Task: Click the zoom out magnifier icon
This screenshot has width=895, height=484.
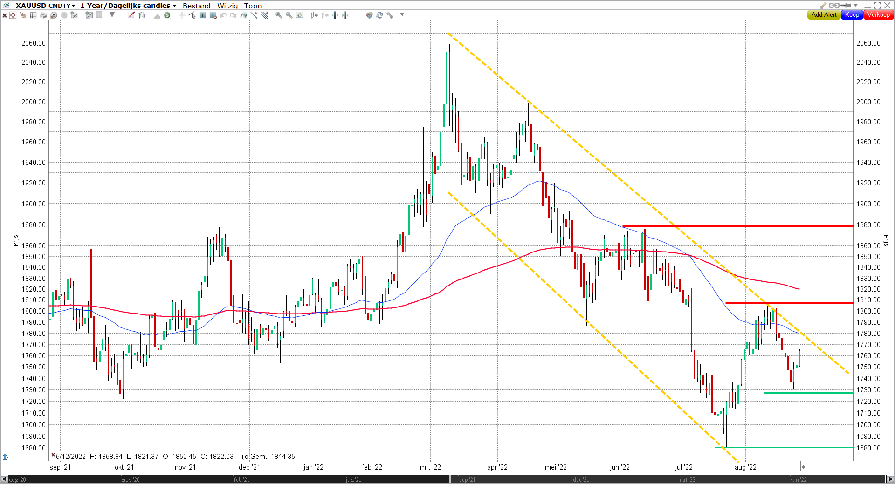Action: tap(289, 15)
